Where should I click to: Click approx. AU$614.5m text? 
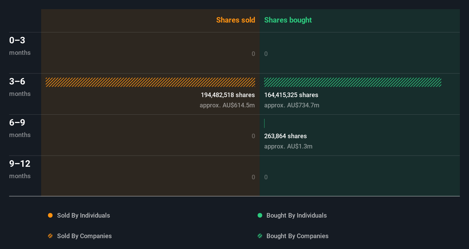(x=227, y=105)
